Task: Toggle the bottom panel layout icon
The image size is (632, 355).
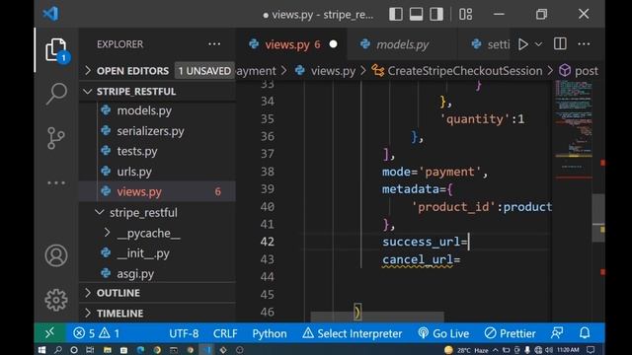Action: pyautogui.click(x=416, y=14)
